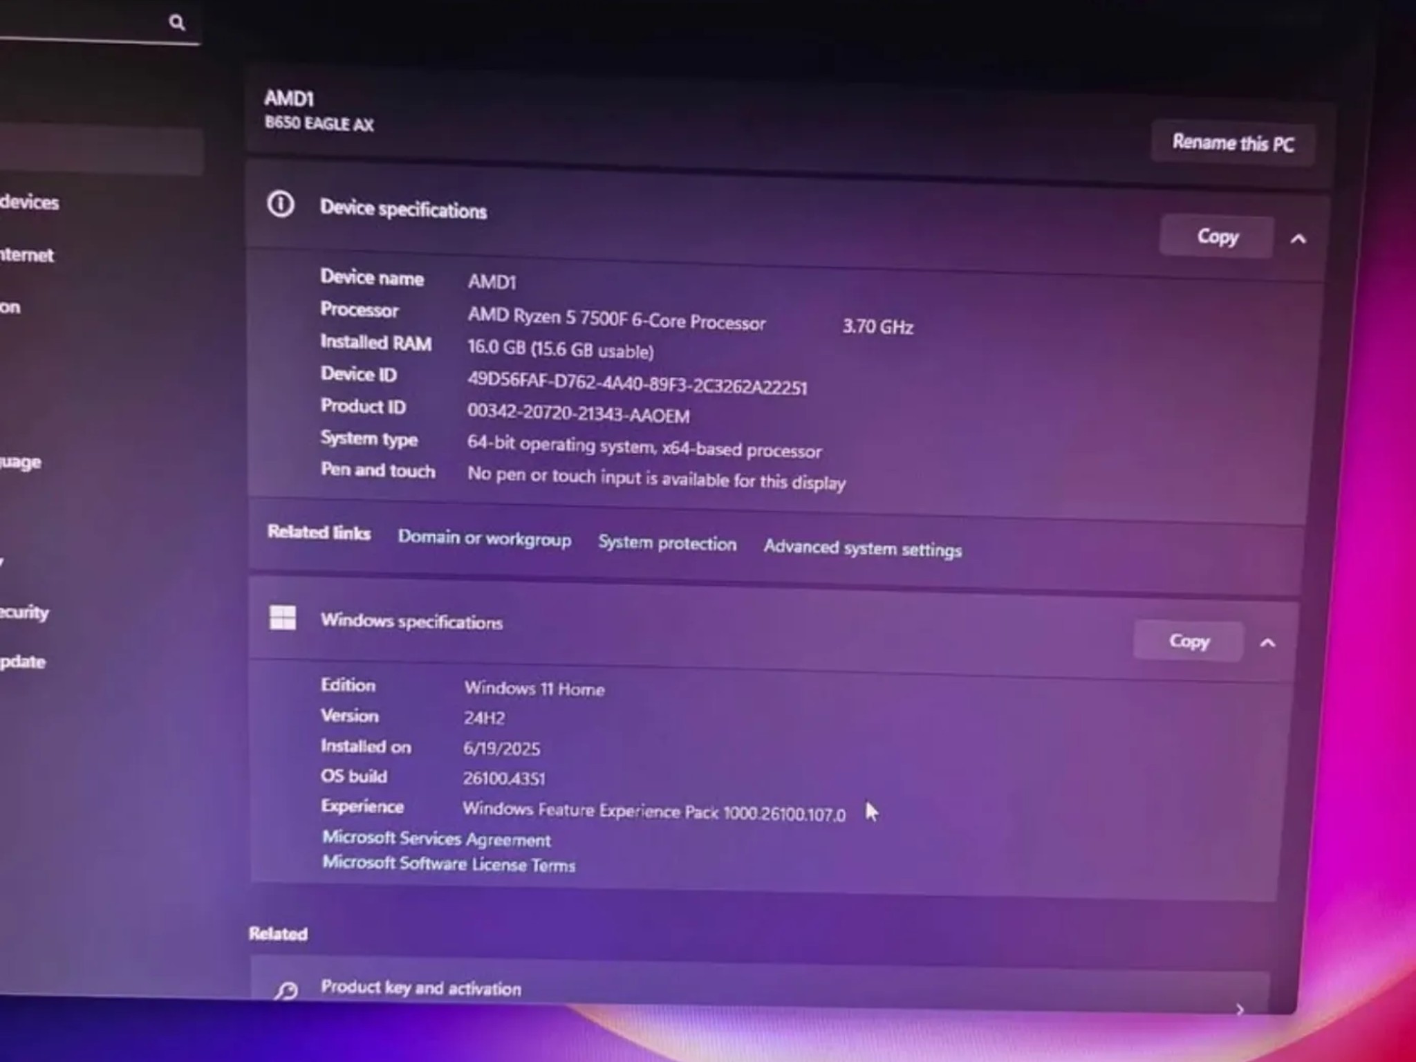
Task: Select the devices sidebar item
Action: point(29,203)
